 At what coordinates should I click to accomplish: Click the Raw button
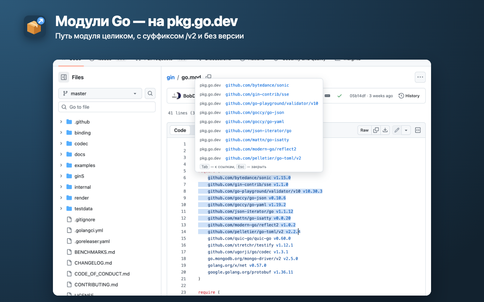[365, 130]
